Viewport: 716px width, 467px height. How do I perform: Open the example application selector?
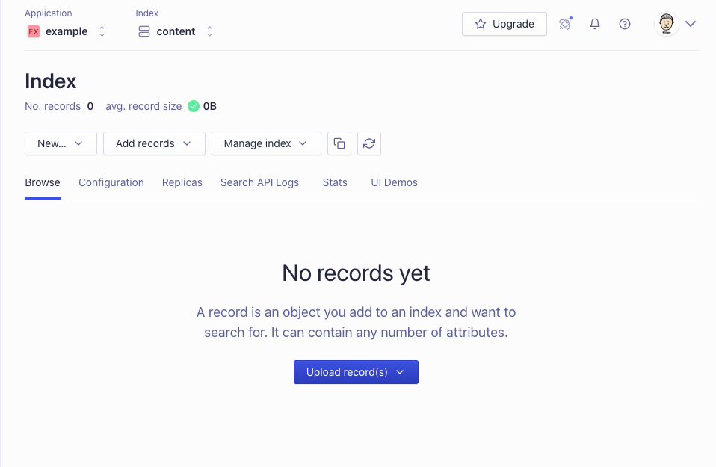tap(67, 31)
